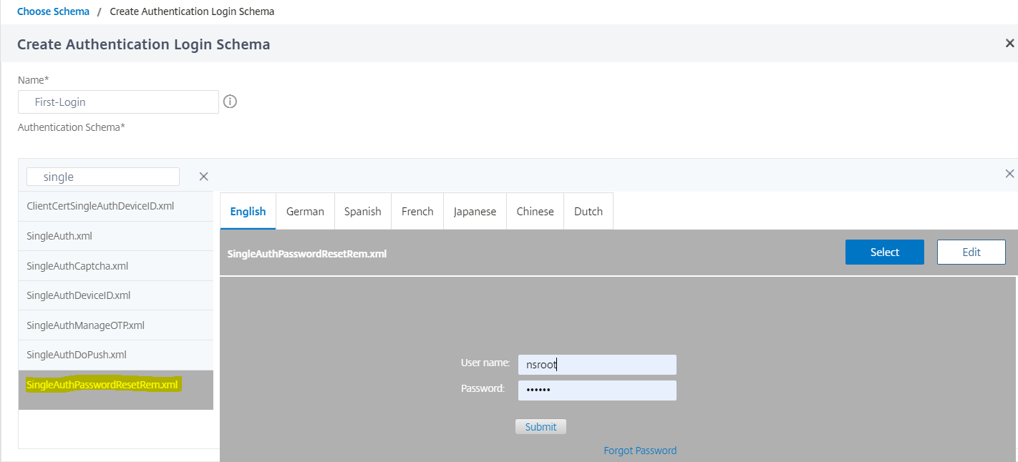This screenshot has height=462, width=1018.
Task: Click the schema search field containing 'single'
Action: [x=103, y=177]
